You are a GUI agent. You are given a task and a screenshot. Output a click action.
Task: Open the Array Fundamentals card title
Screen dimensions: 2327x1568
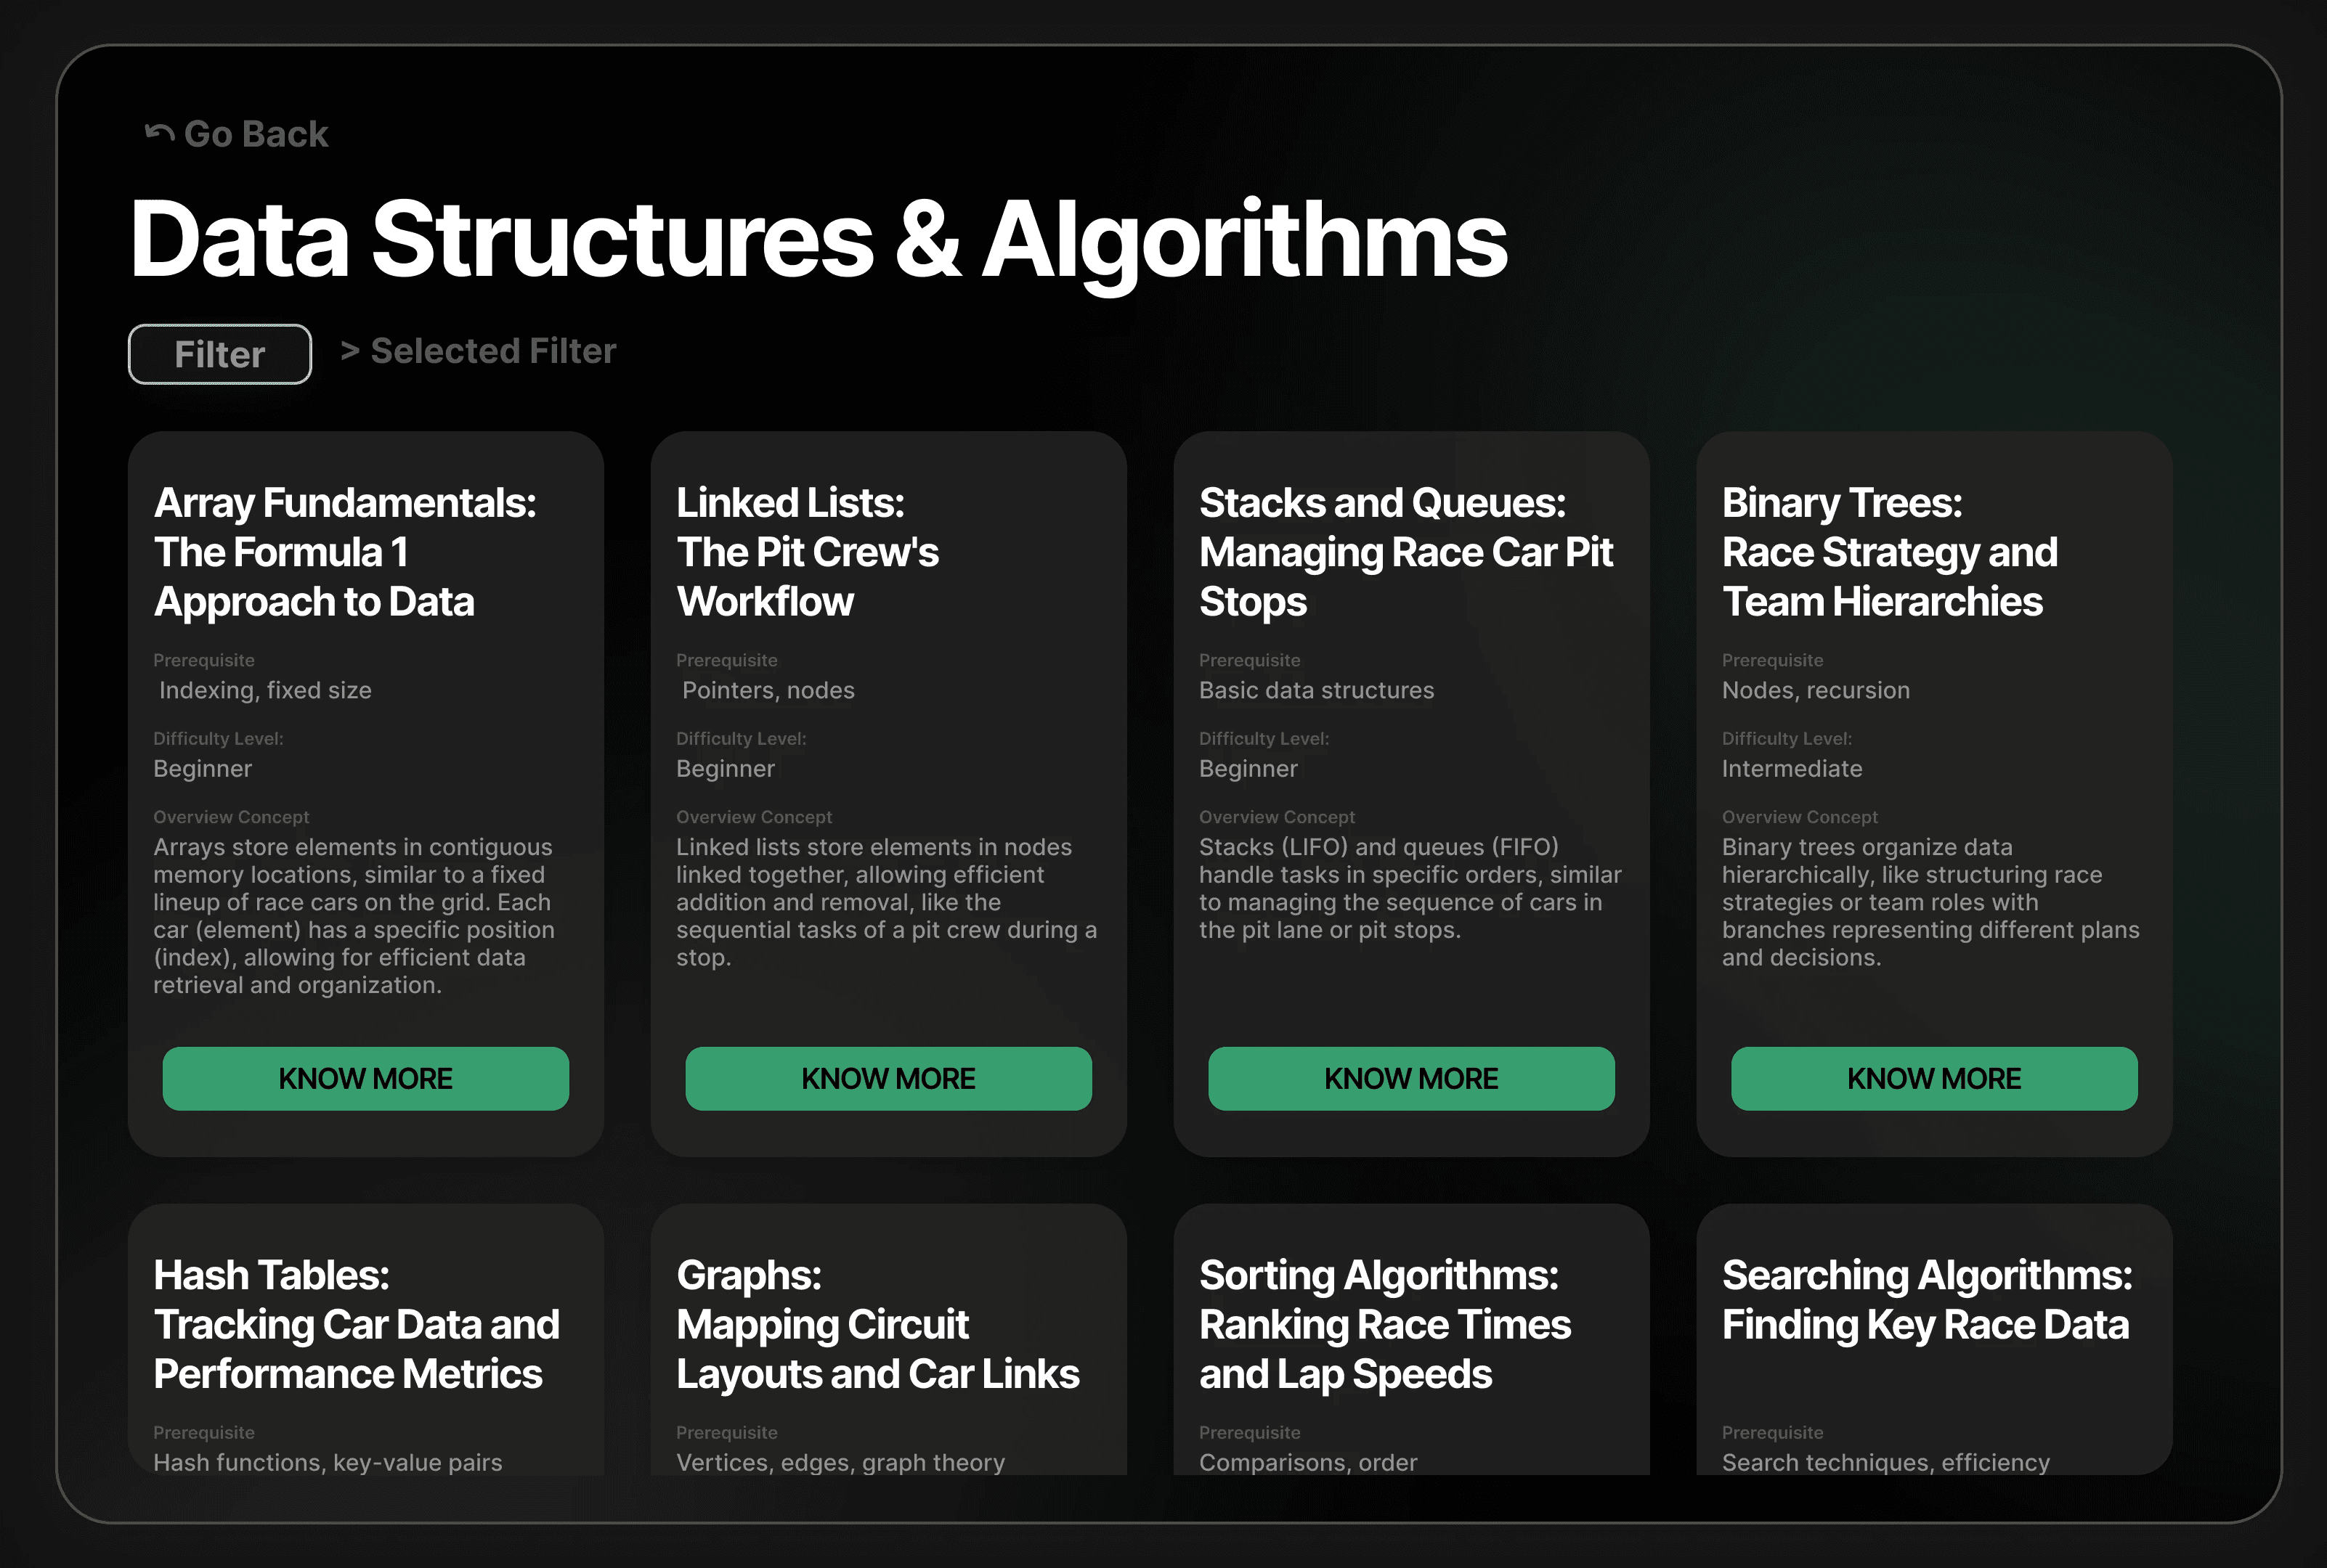point(344,552)
